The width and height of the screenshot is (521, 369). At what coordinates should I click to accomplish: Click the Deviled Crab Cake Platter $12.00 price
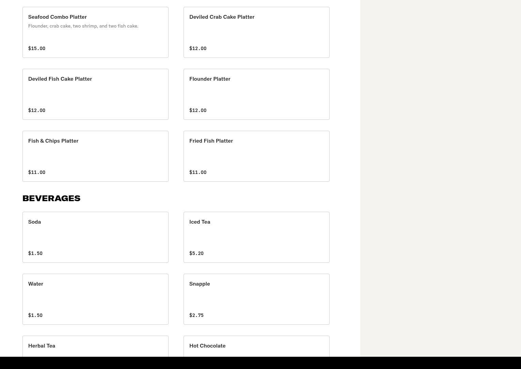coord(198,48)
